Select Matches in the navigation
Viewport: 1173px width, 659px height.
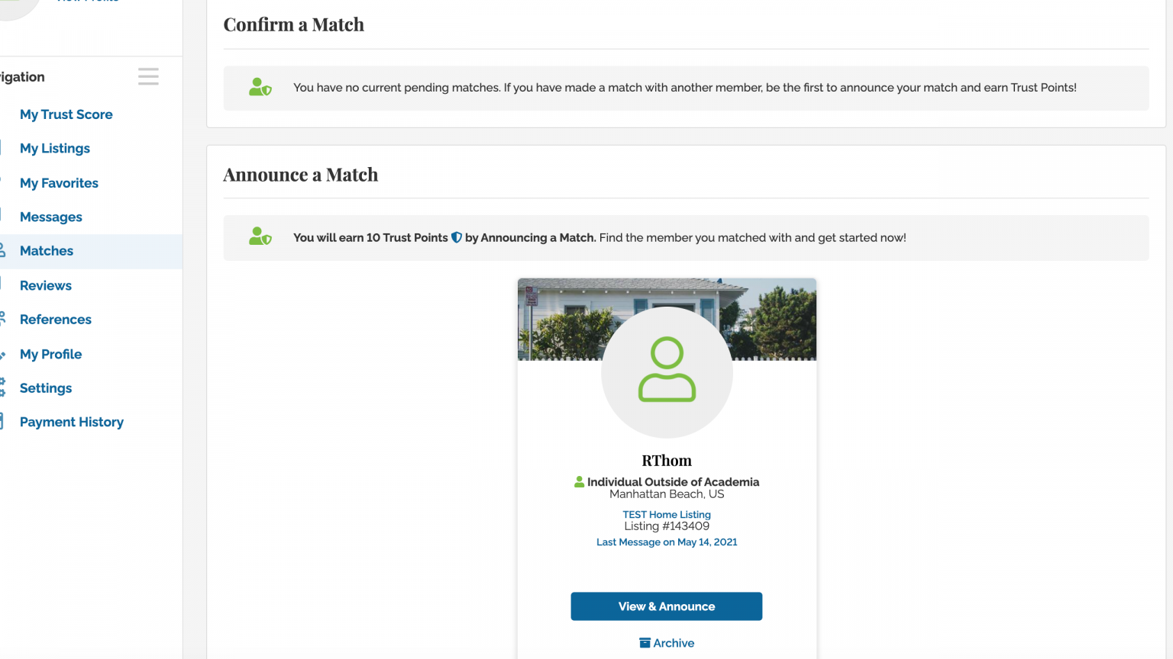tap(47, 251)
